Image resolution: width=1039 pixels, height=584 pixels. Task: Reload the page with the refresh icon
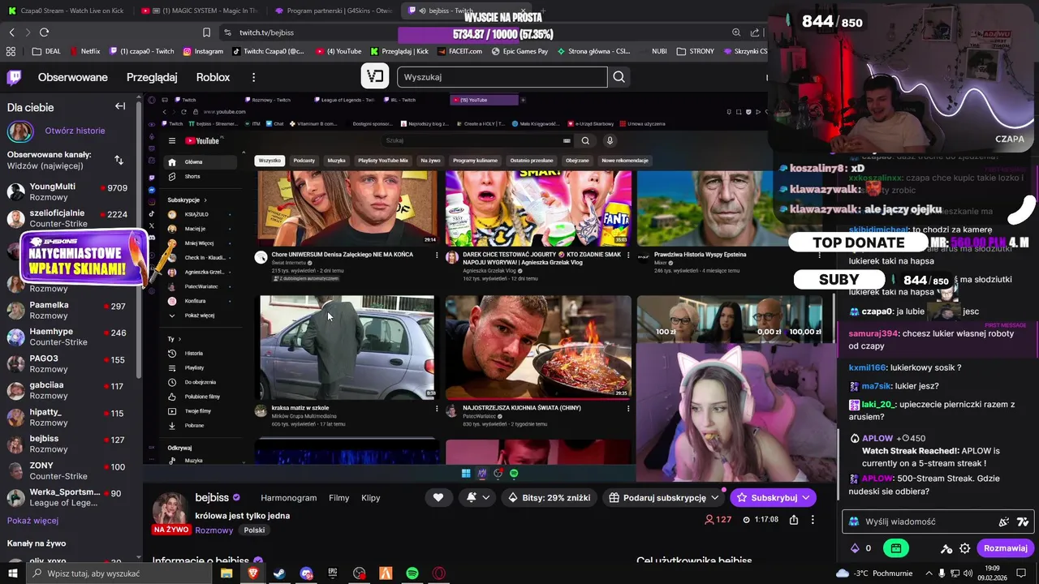pos(44,32)
